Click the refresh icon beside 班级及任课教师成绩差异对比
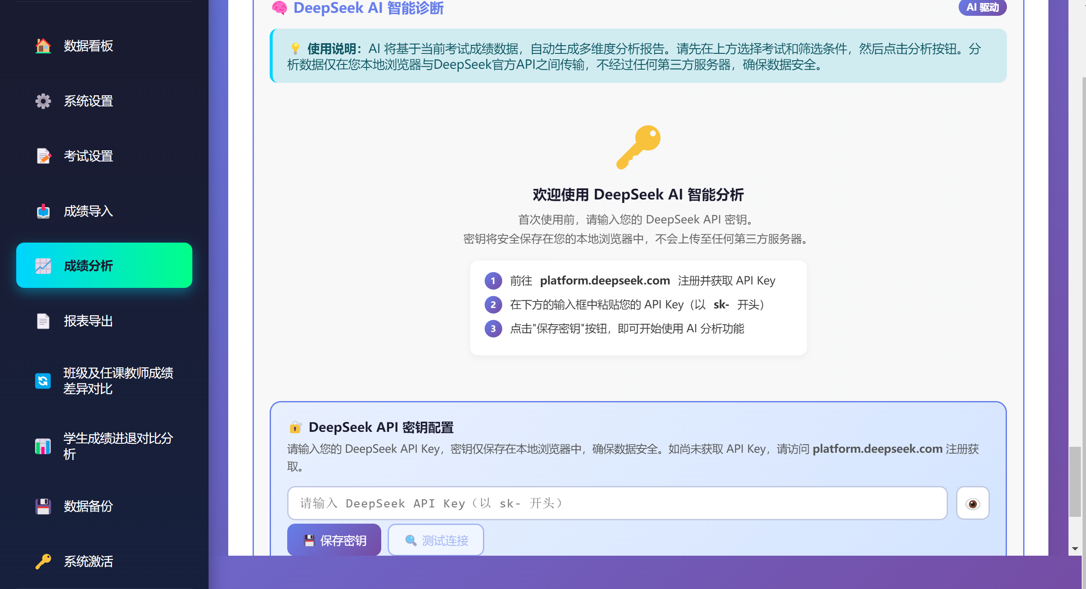Image resolution: width=1086 pixels, height=589 pixels. (x=43, y=381)
